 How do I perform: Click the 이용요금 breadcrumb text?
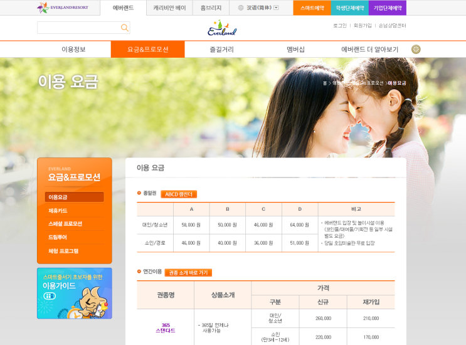397,83
